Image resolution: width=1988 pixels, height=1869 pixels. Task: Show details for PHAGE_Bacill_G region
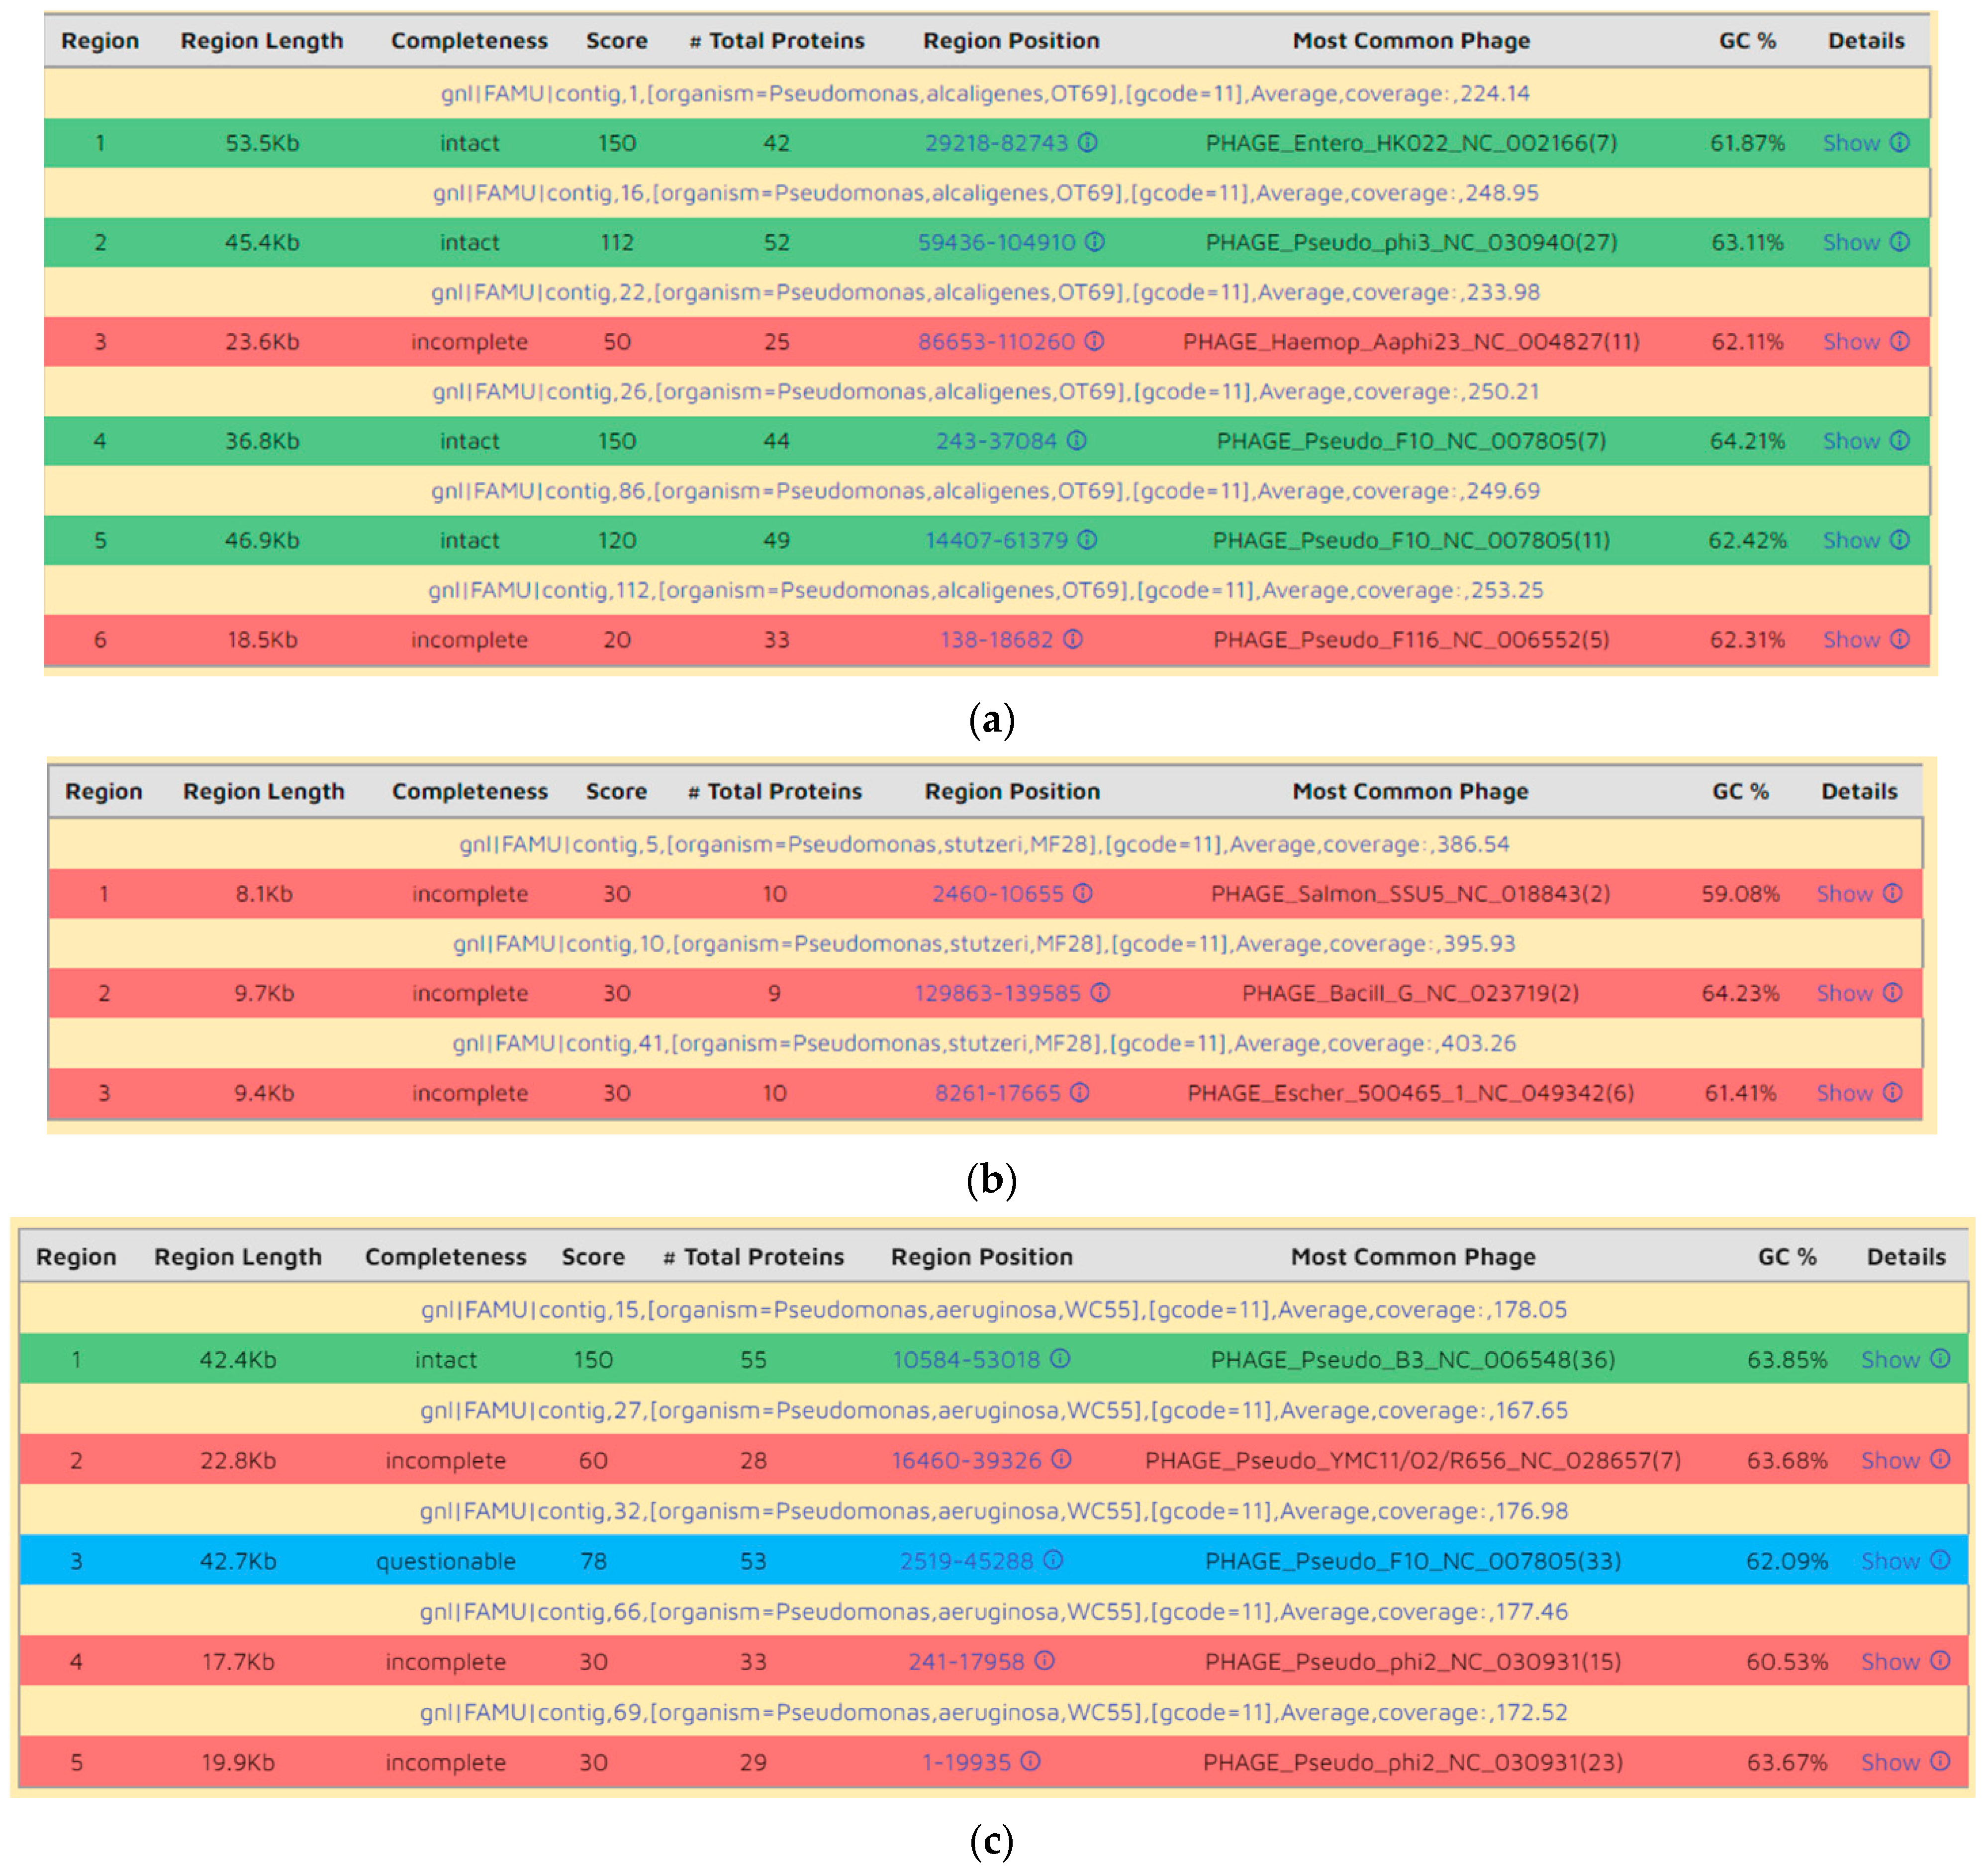(x=1844, y=993)
